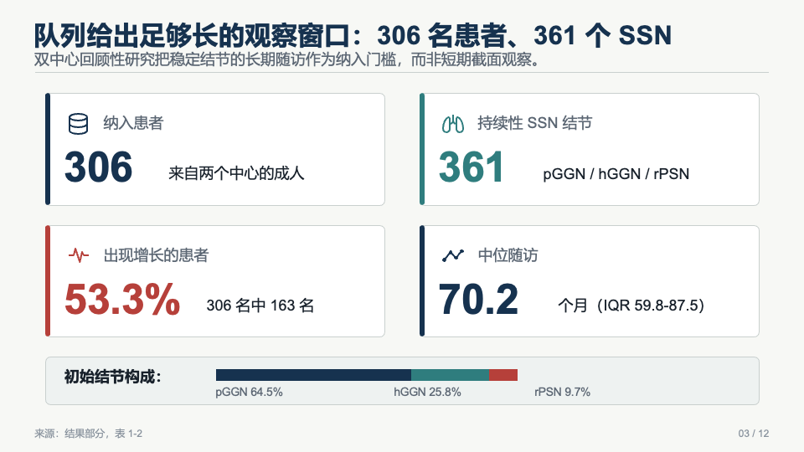Click the teal hGGN bar segment

451,375
